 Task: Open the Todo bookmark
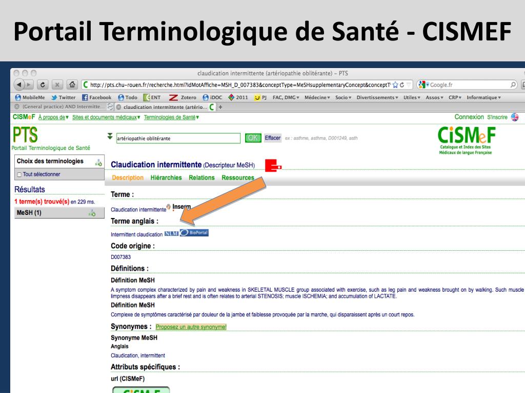coord(128,97)
